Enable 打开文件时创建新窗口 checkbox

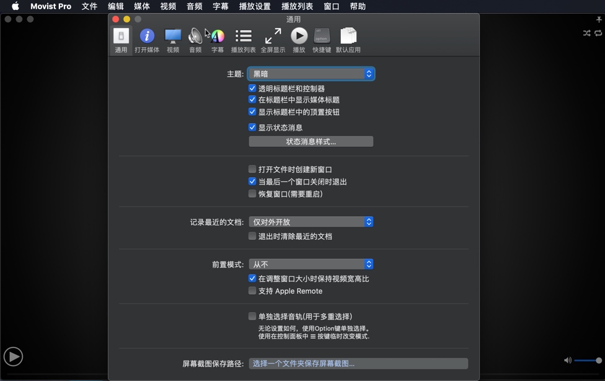tap(252, 169)
